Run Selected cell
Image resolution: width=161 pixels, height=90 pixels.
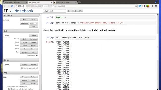coord(25,52)
